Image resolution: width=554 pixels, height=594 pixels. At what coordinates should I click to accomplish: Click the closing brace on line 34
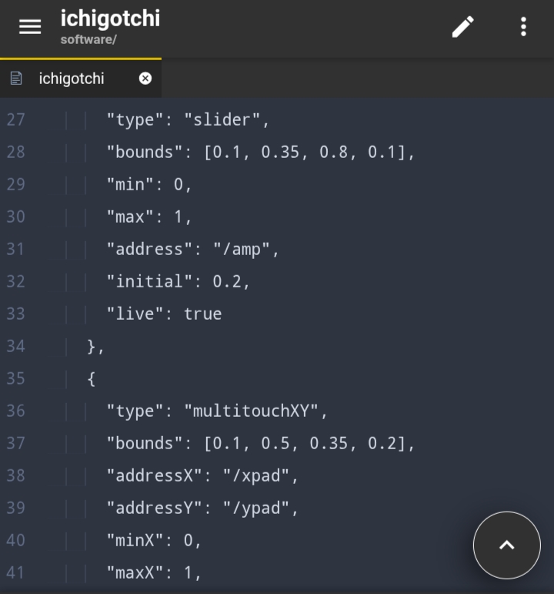click(92, 346)
